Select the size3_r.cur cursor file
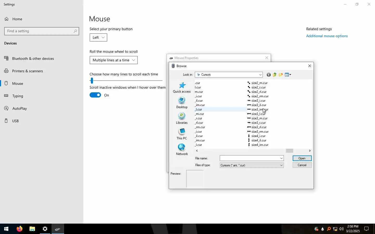The height and width of the screenshot is (234, 375). [257, 123]
